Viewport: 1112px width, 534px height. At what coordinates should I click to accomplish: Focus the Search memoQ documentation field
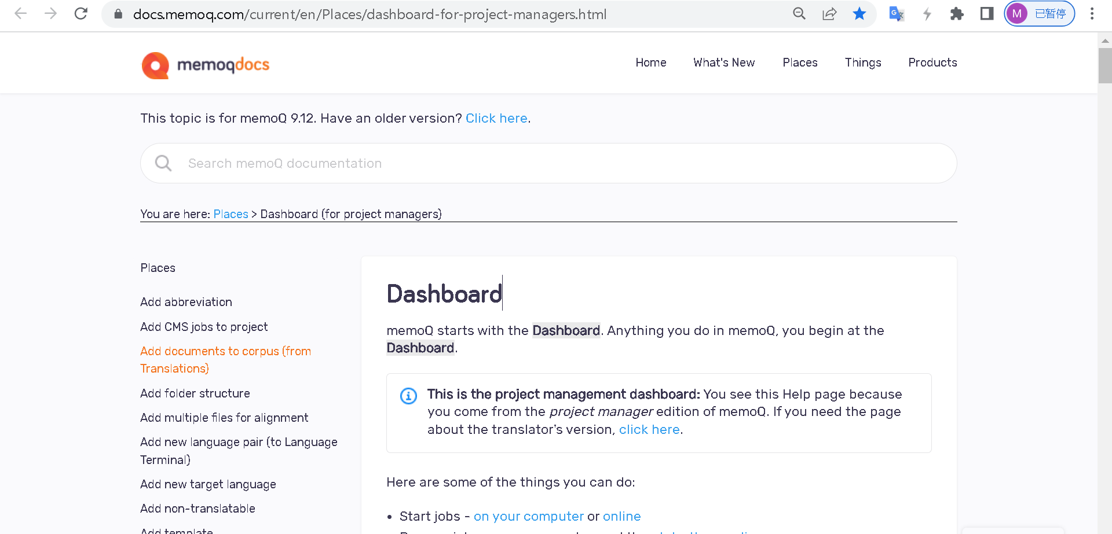(x=548, y=163)
